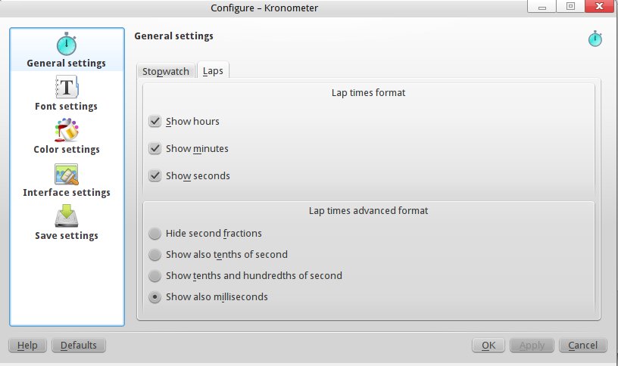Image resolution: width=618 pixels, height=366 pixels.
Task: Toggle the Show minutes checkbox
Action: (x=155, y=148)
